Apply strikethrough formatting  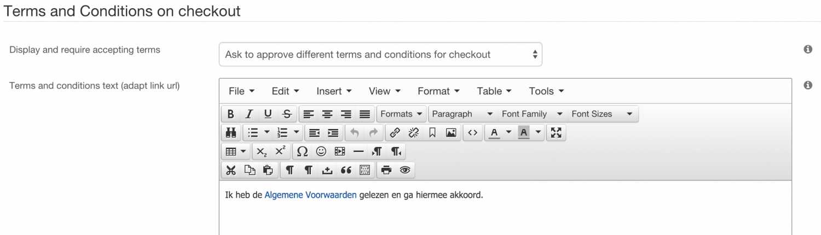(x=287, y=114)
